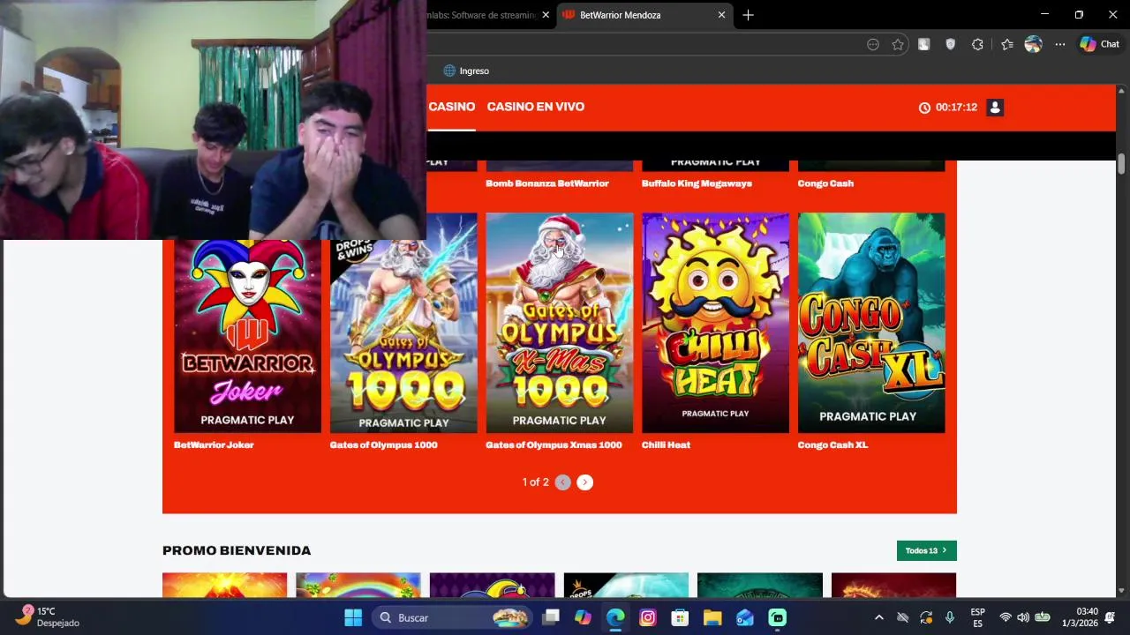Open File Explorer from the taskbar
Screen dimensions: 1130x635
[x=712, y=618]
